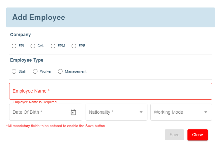Select the EPM company option
The height and width of the screenshot is (146, 220).
[53, 46]
